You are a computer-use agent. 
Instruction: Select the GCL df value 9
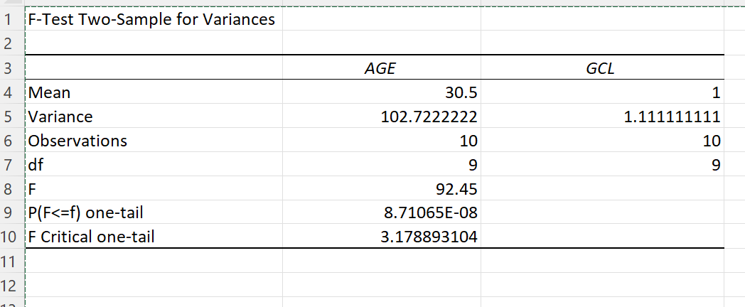pos(602,164)
